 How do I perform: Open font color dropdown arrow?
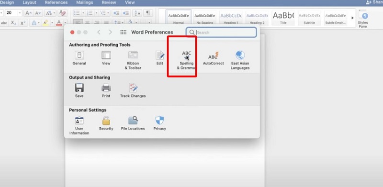click(x=65, y=22)
